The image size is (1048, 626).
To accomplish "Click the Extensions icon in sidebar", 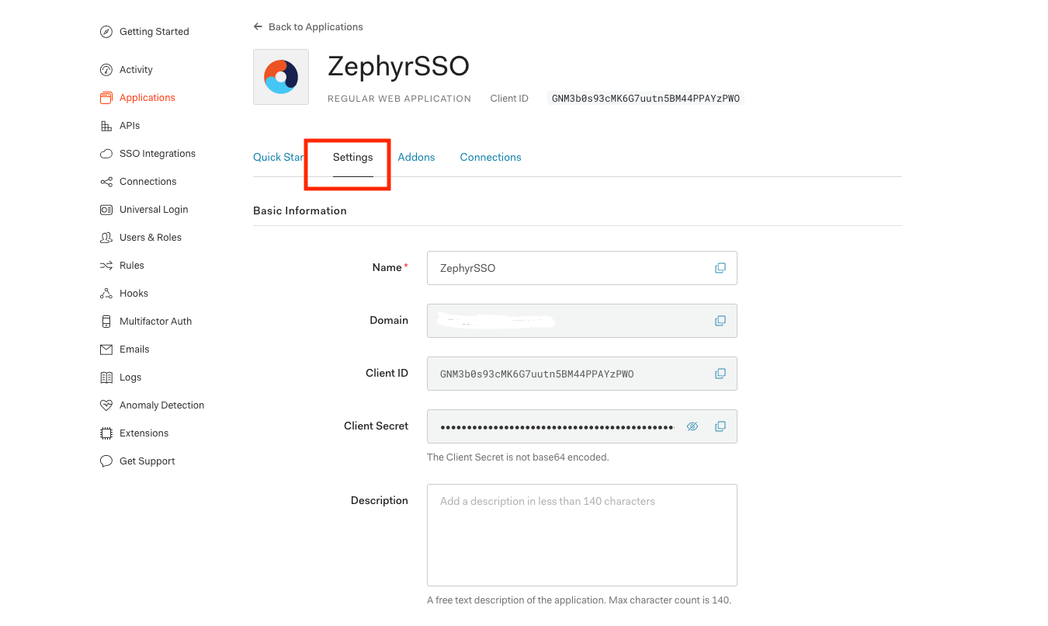I will [106, 433].
